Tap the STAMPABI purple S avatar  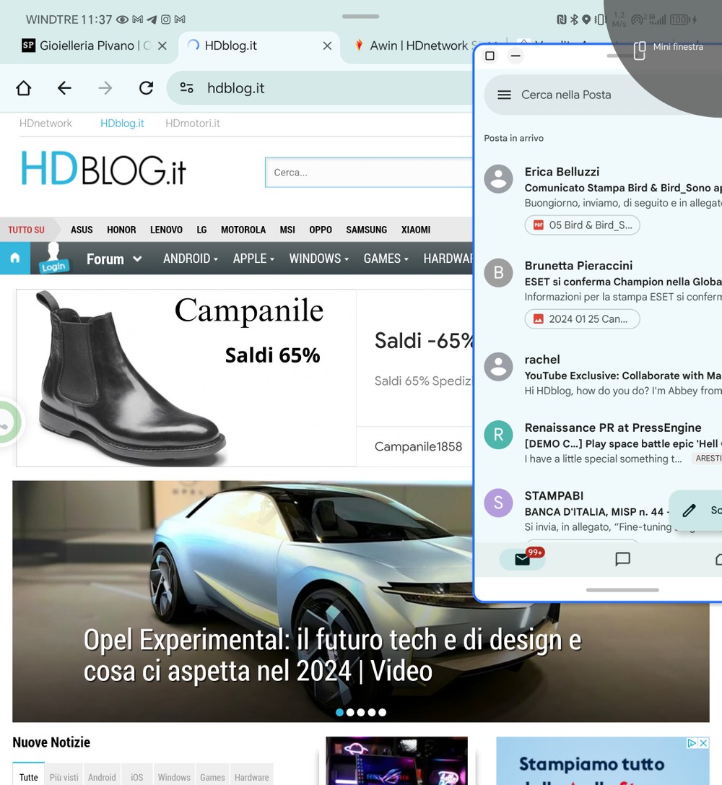(498, 503)
